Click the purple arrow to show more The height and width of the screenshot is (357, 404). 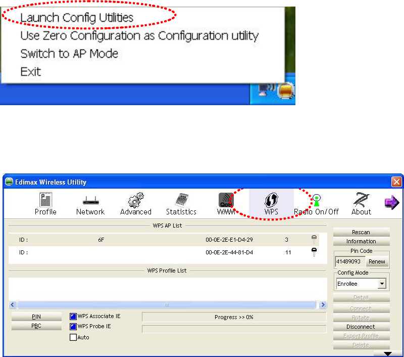point(392,202)
